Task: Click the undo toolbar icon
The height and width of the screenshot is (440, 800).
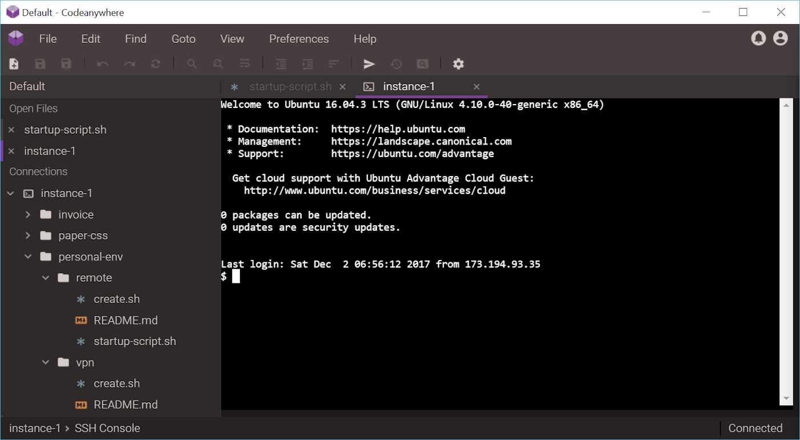Action: [103, 64]
